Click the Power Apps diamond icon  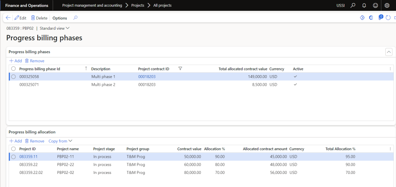[362, 18]
